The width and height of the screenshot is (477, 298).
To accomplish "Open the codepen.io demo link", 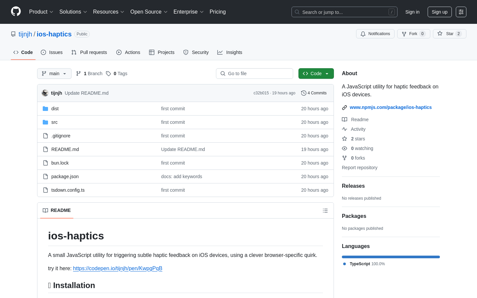I will tap(118, 269).
